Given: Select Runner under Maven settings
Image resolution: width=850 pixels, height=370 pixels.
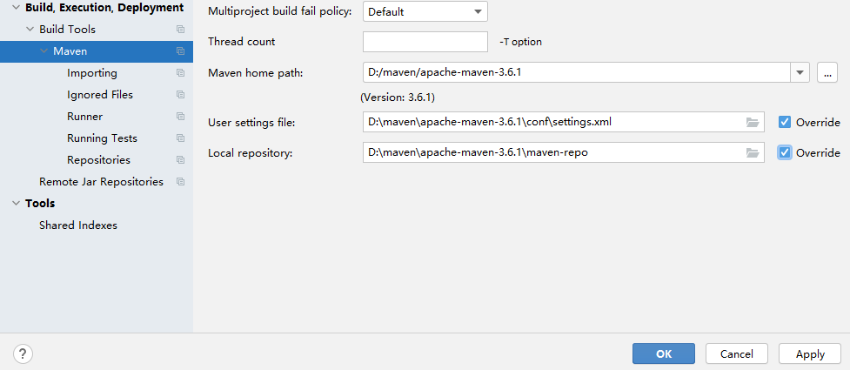Looking at the screenshot, I should coord(84,117).
